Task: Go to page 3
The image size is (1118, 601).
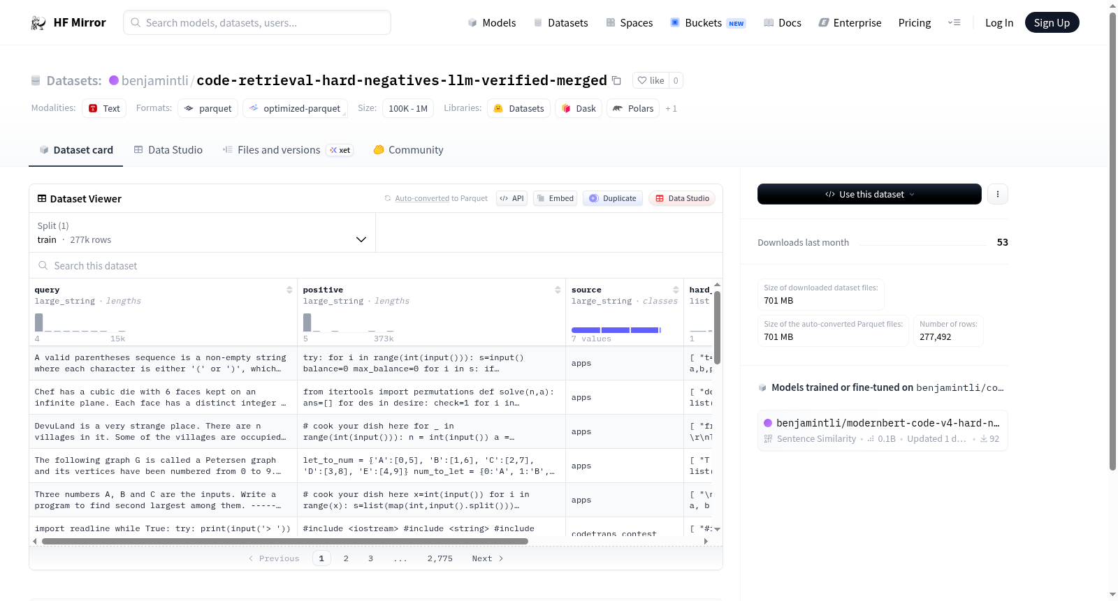Action: click(x=370, y=558)
